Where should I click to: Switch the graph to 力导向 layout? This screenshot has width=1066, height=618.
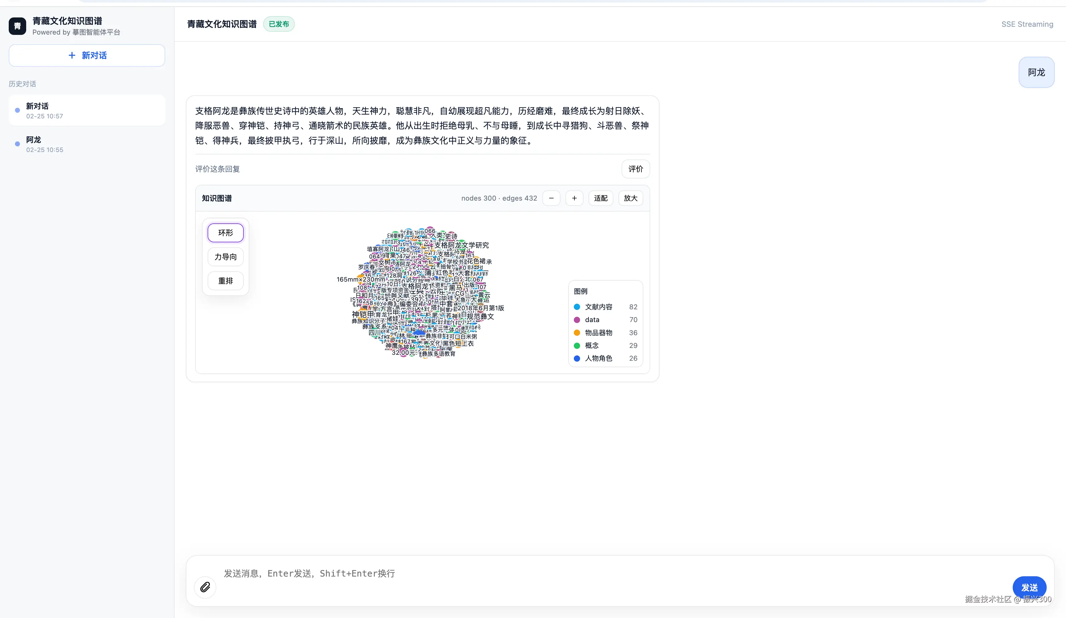coord(225,257)
